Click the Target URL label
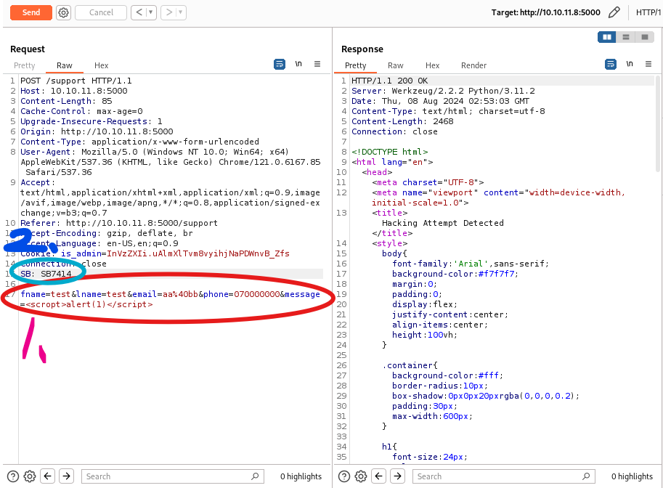The height and width of the screenshot is (488, 663). coord(545,12)
